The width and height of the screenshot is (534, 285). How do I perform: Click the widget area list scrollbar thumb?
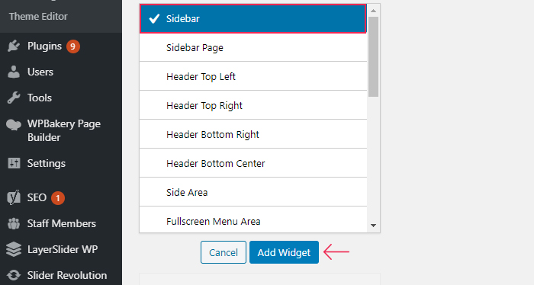(x=374, y=57)
